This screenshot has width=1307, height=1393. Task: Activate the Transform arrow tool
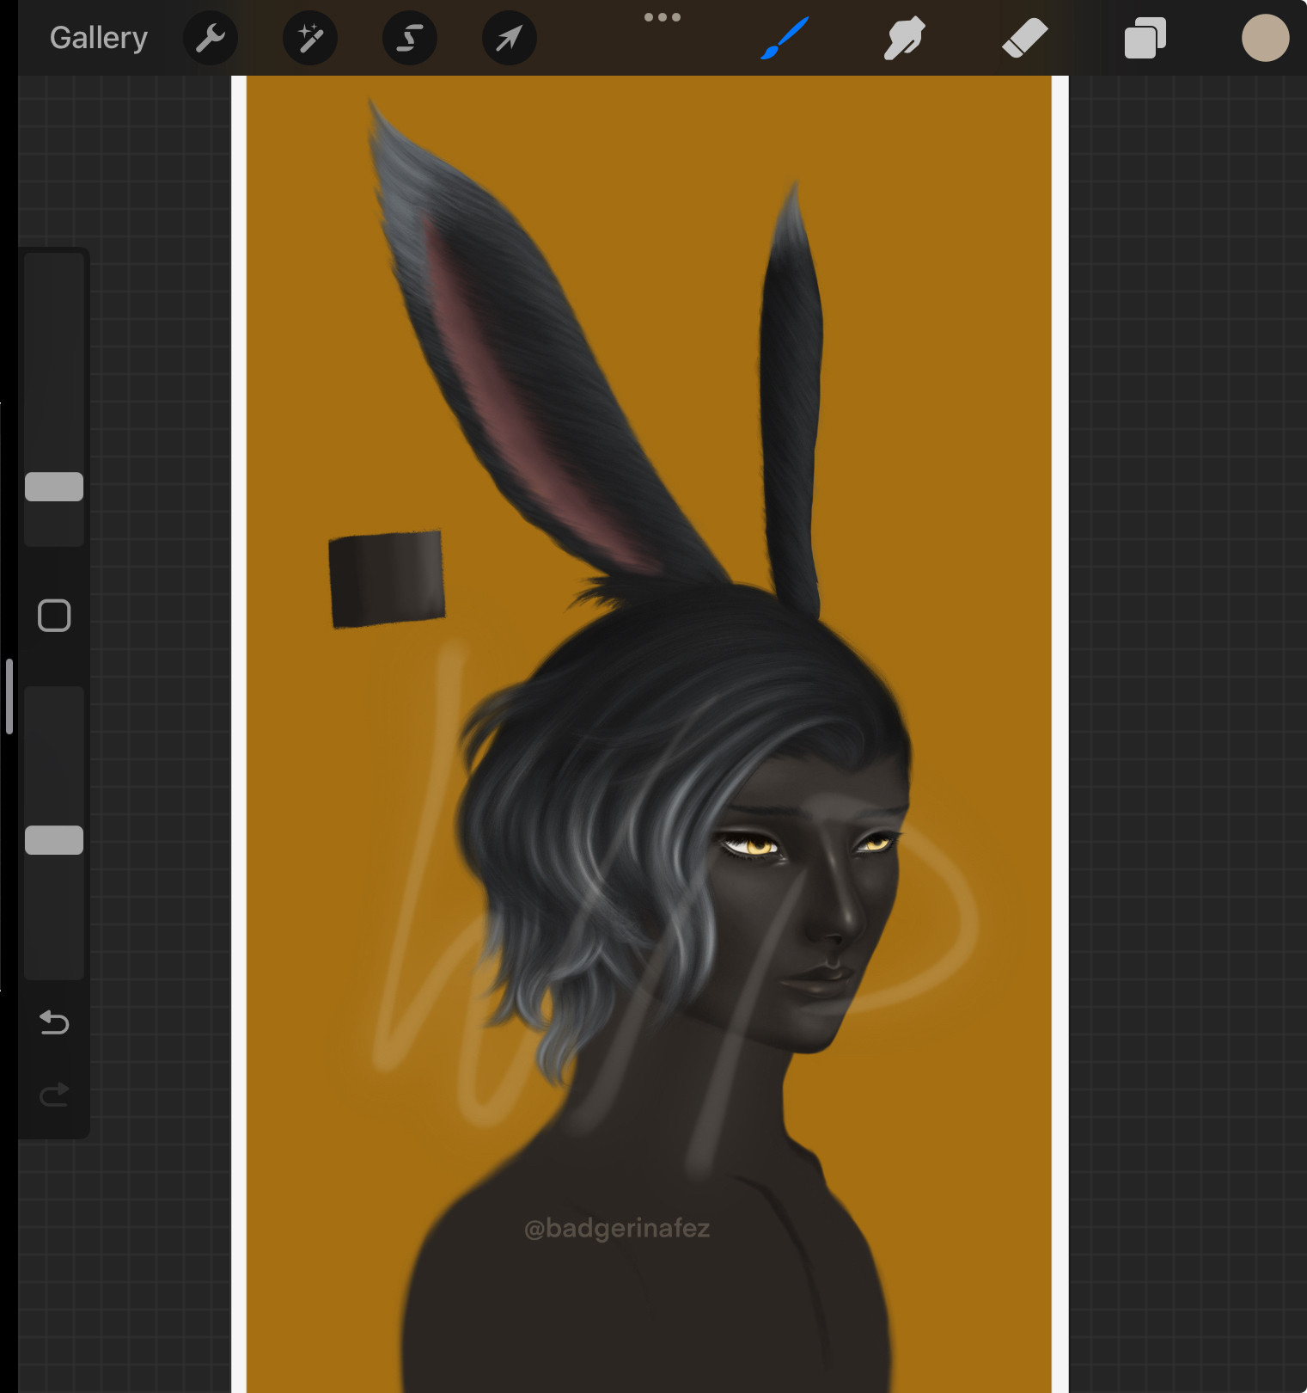[x=510, y=38]
